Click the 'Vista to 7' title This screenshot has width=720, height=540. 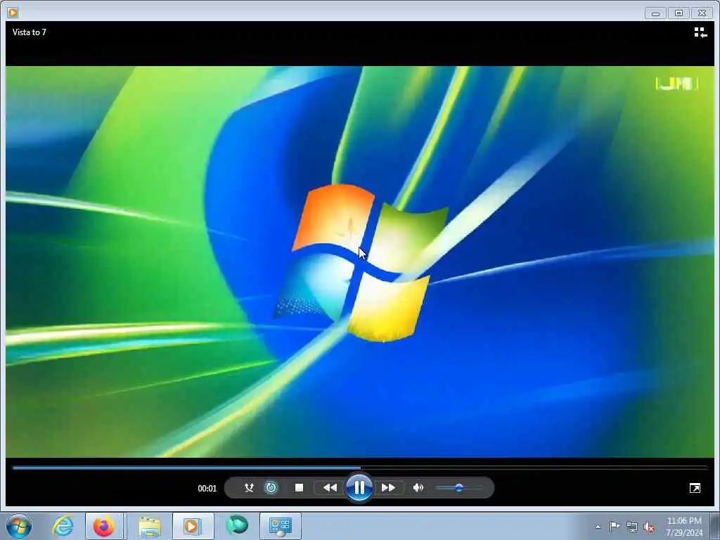point(30,32)
